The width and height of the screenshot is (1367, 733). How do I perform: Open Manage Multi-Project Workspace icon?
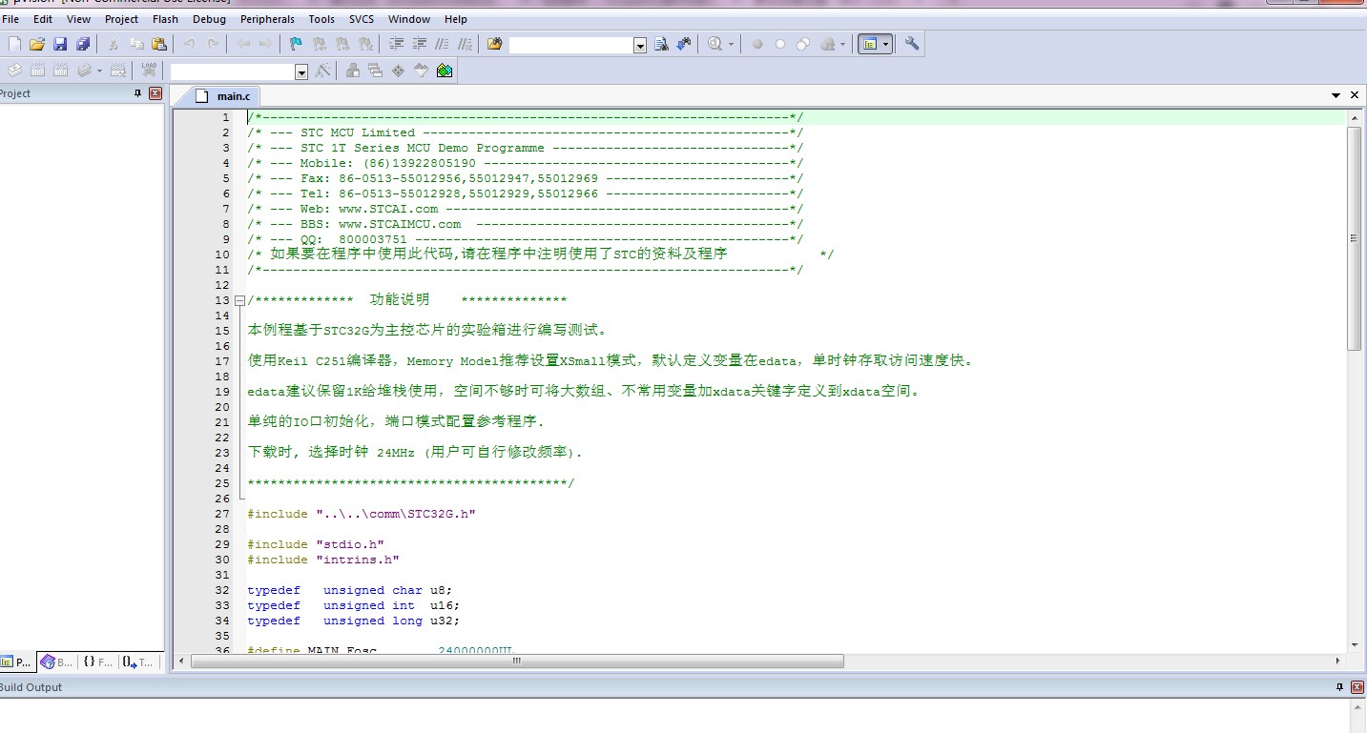pyautogui.click(x=375, y=71)
